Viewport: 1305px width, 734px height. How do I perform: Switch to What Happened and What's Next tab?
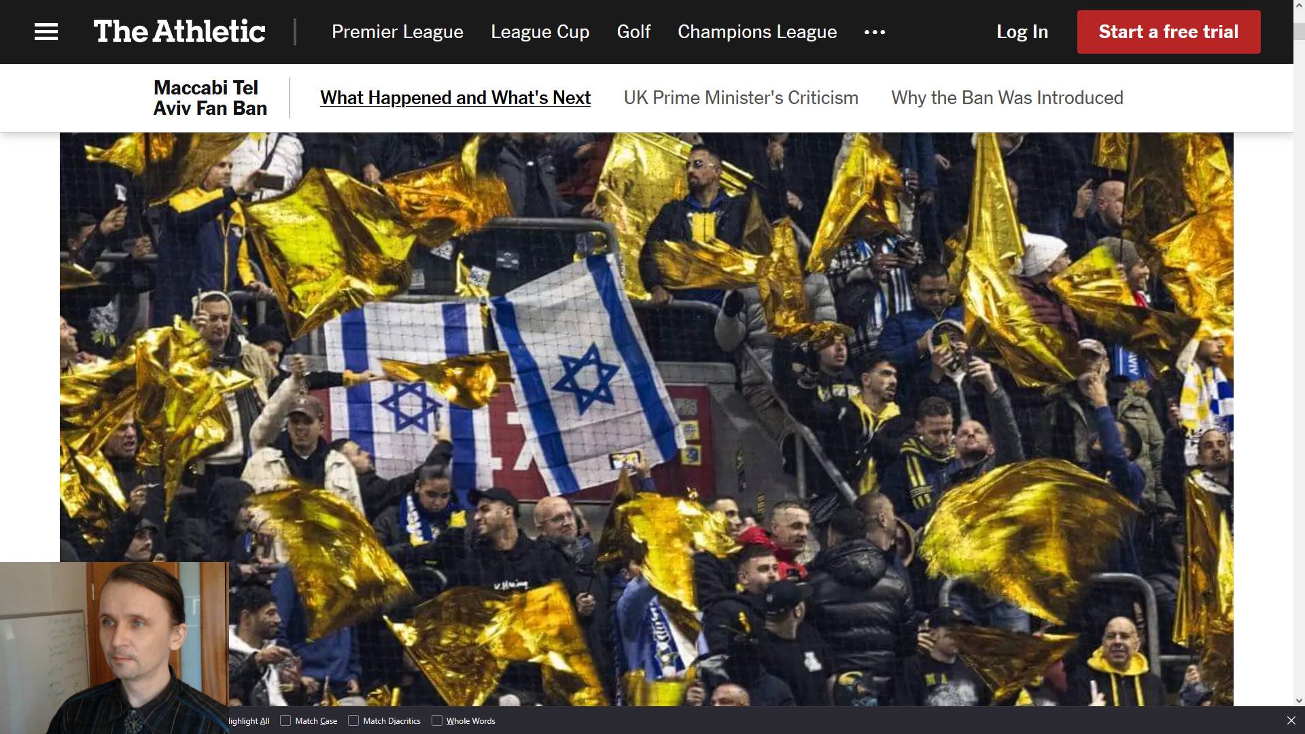[455, 98]
